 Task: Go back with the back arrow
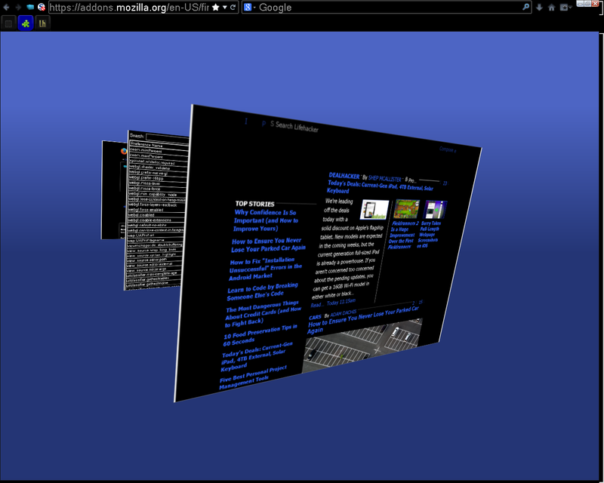coord(7,8)
